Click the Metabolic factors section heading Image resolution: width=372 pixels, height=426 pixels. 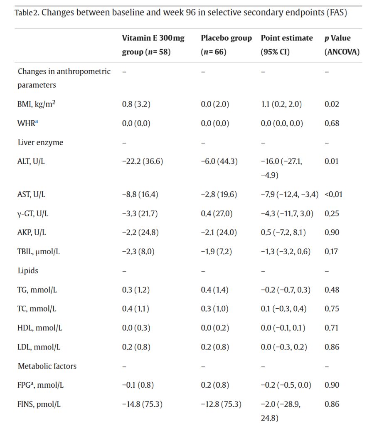click(x=47, y=367)
